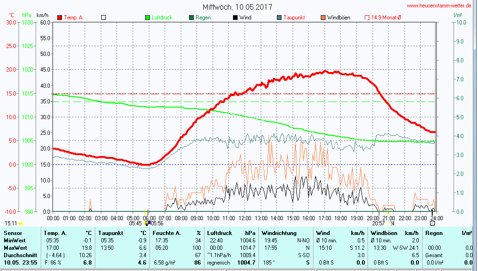Click the red Temp. A. legend square
The image size is (478, 271).
(60, 18)
